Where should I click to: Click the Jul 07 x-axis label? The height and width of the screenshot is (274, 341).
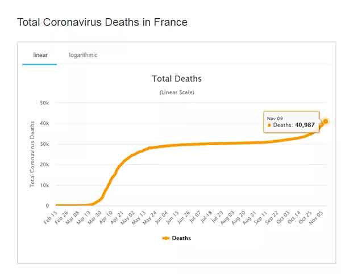[195, 217]
